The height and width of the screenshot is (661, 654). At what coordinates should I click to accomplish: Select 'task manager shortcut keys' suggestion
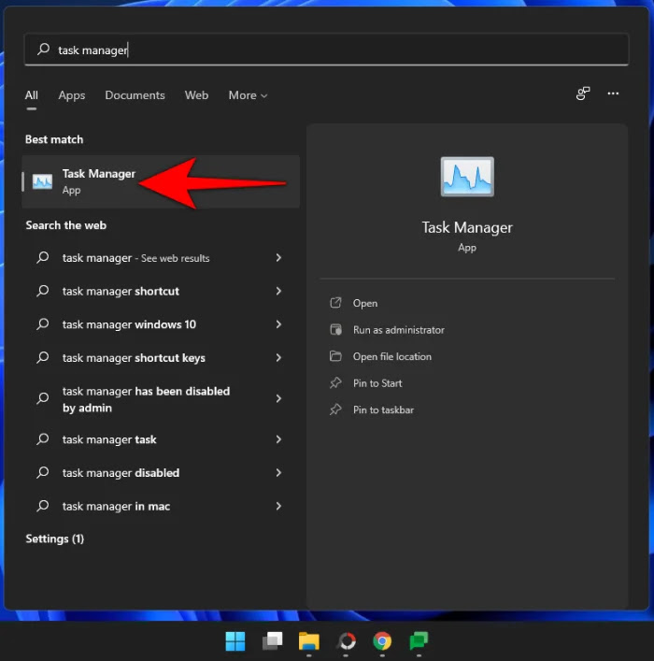click(x=161, y=357)
